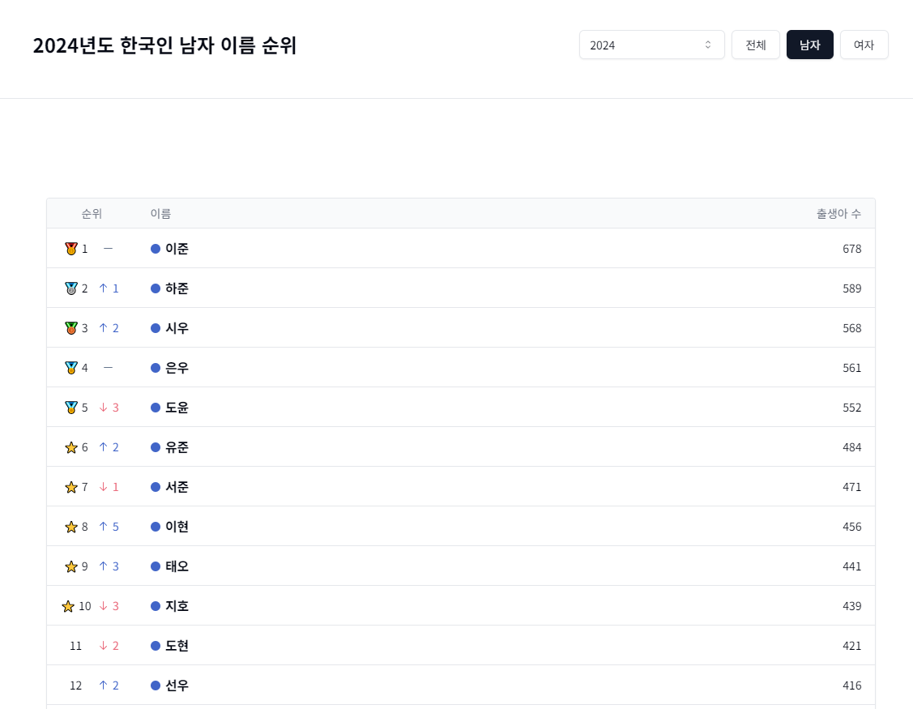Select the 여자 filter button
Image resolution: width=913 pixels, height=709 pixels.
864,45
